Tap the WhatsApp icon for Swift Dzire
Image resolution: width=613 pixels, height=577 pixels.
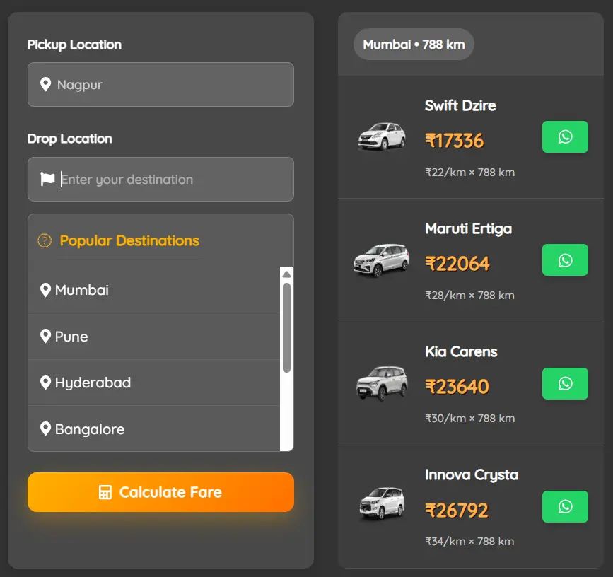pyautogui.click(x=565, y=136)
